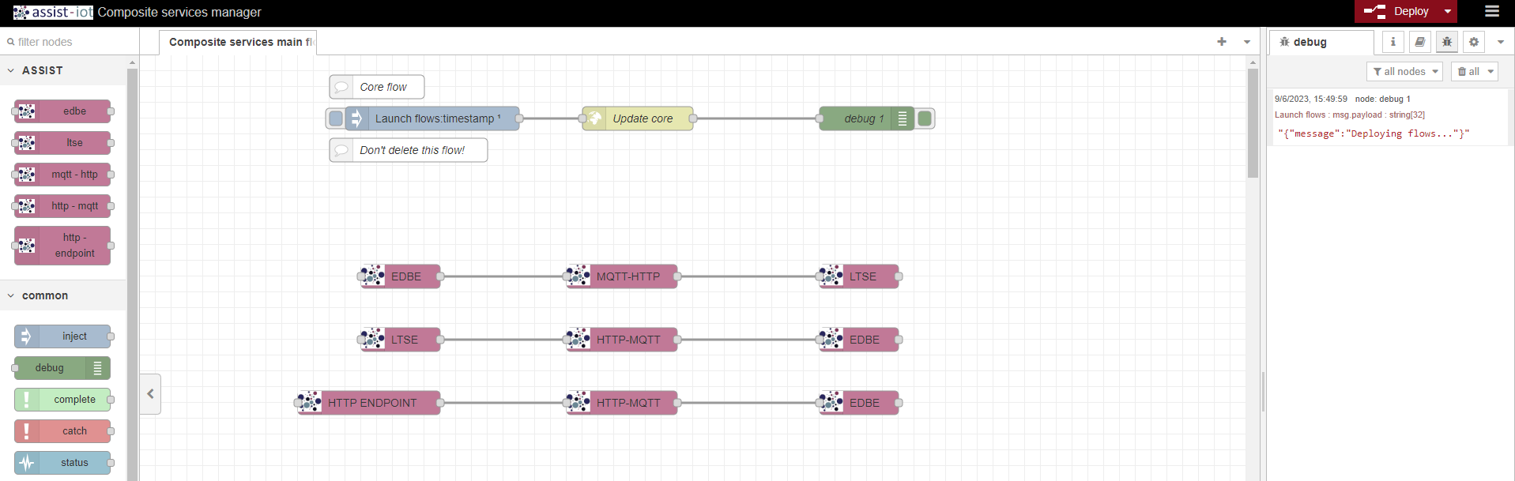Viewport: 1515px width, 481px height.
Task: Select the Update core function node
Action: [638, 118]
